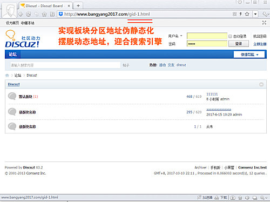
Task: Click the 默认版块 forum bubble icon
Action: 12,96
